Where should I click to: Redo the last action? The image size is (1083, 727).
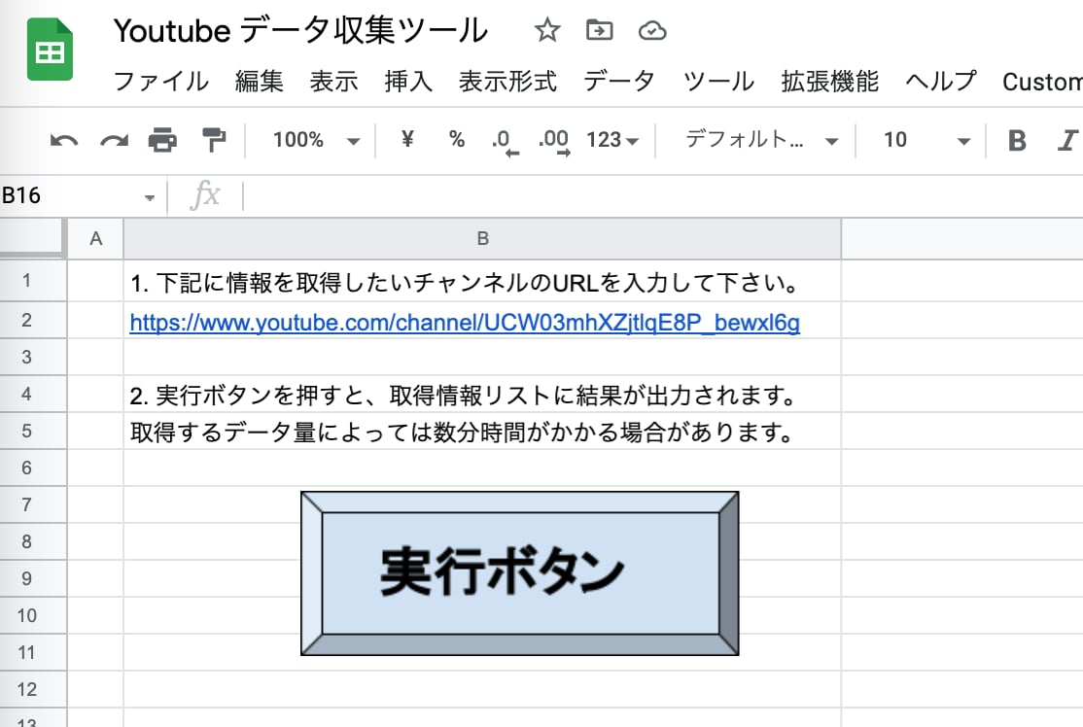click(114, 140)
